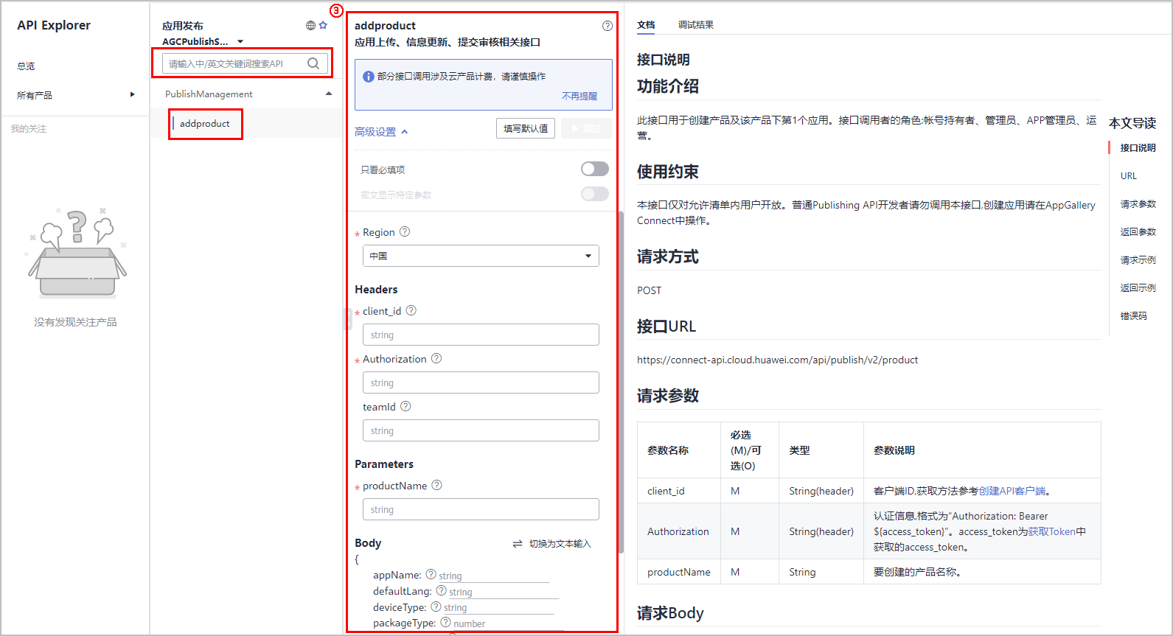Switch to the 调试结果 tab
1173x636 pixels.
(696, 24)
